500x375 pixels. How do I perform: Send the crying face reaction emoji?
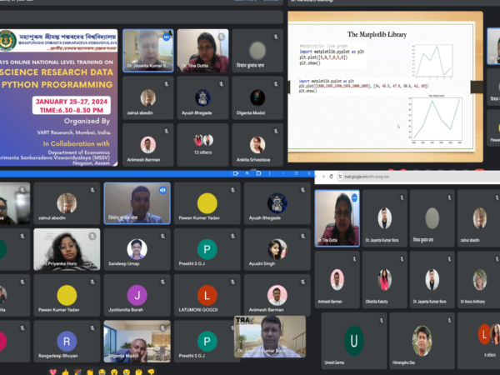[127, 372]
